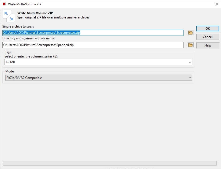Click the Single archive to span label
The width and height of the screenshot is (221, 169).
point(19,26)
